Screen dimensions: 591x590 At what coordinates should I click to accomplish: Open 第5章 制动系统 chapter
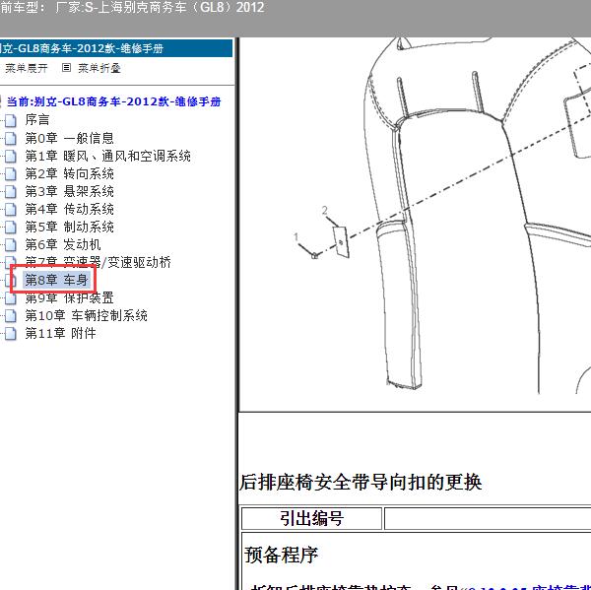[x=69, y=227]
